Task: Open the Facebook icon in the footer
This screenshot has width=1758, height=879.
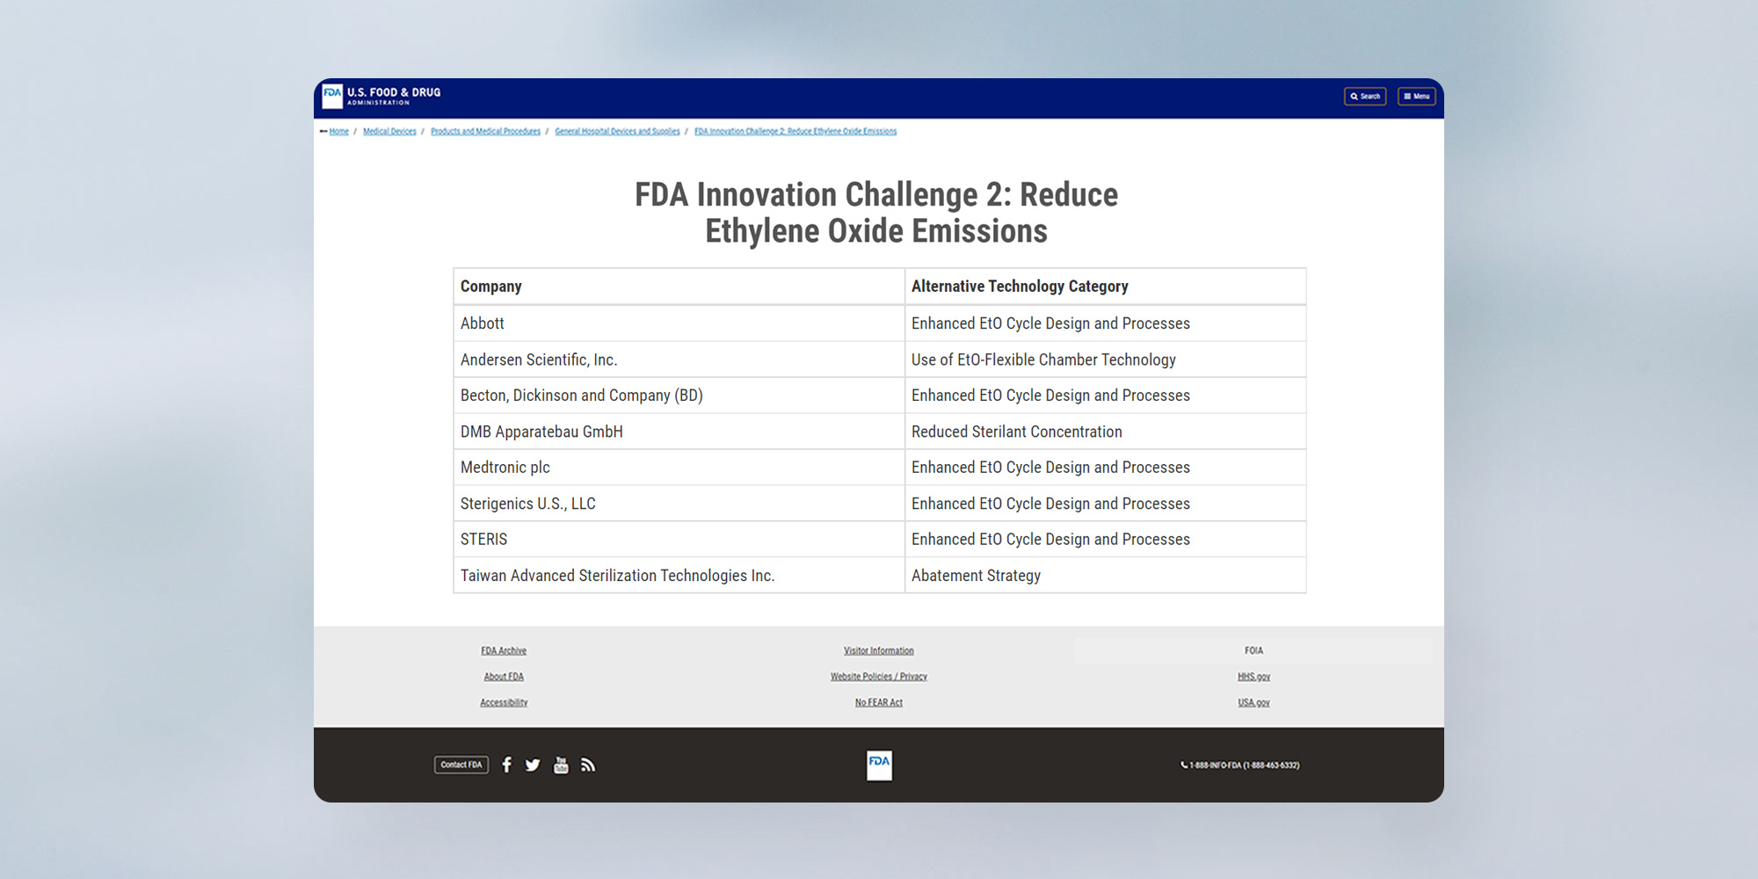Action: (x=506, y=765)
